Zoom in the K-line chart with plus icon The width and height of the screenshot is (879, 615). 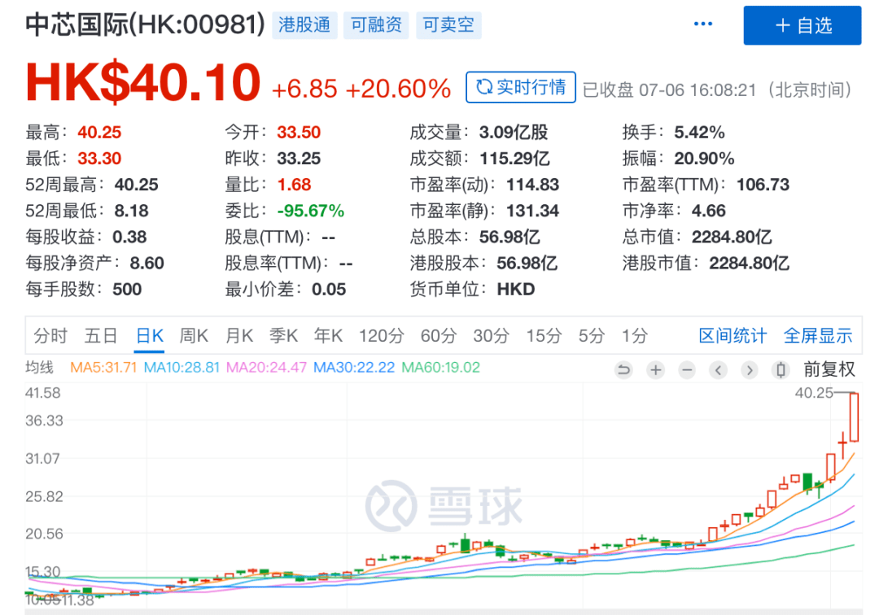click(655, 369)
